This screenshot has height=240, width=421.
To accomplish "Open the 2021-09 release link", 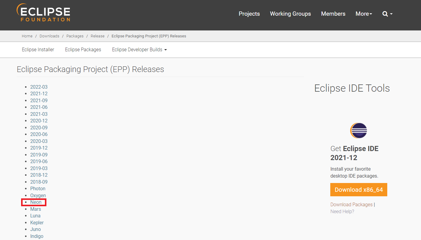I will 39,100.
